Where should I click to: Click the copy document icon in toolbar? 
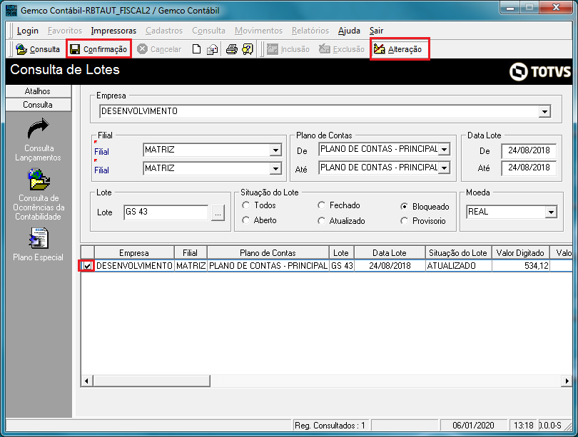pyautogui.click(x=213, y=49)
